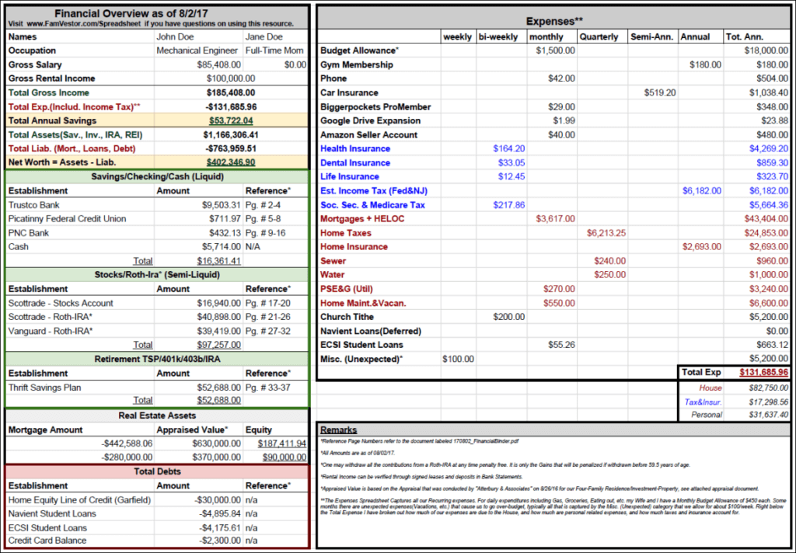Click the Tot. Ann. column header

point(744,37)
